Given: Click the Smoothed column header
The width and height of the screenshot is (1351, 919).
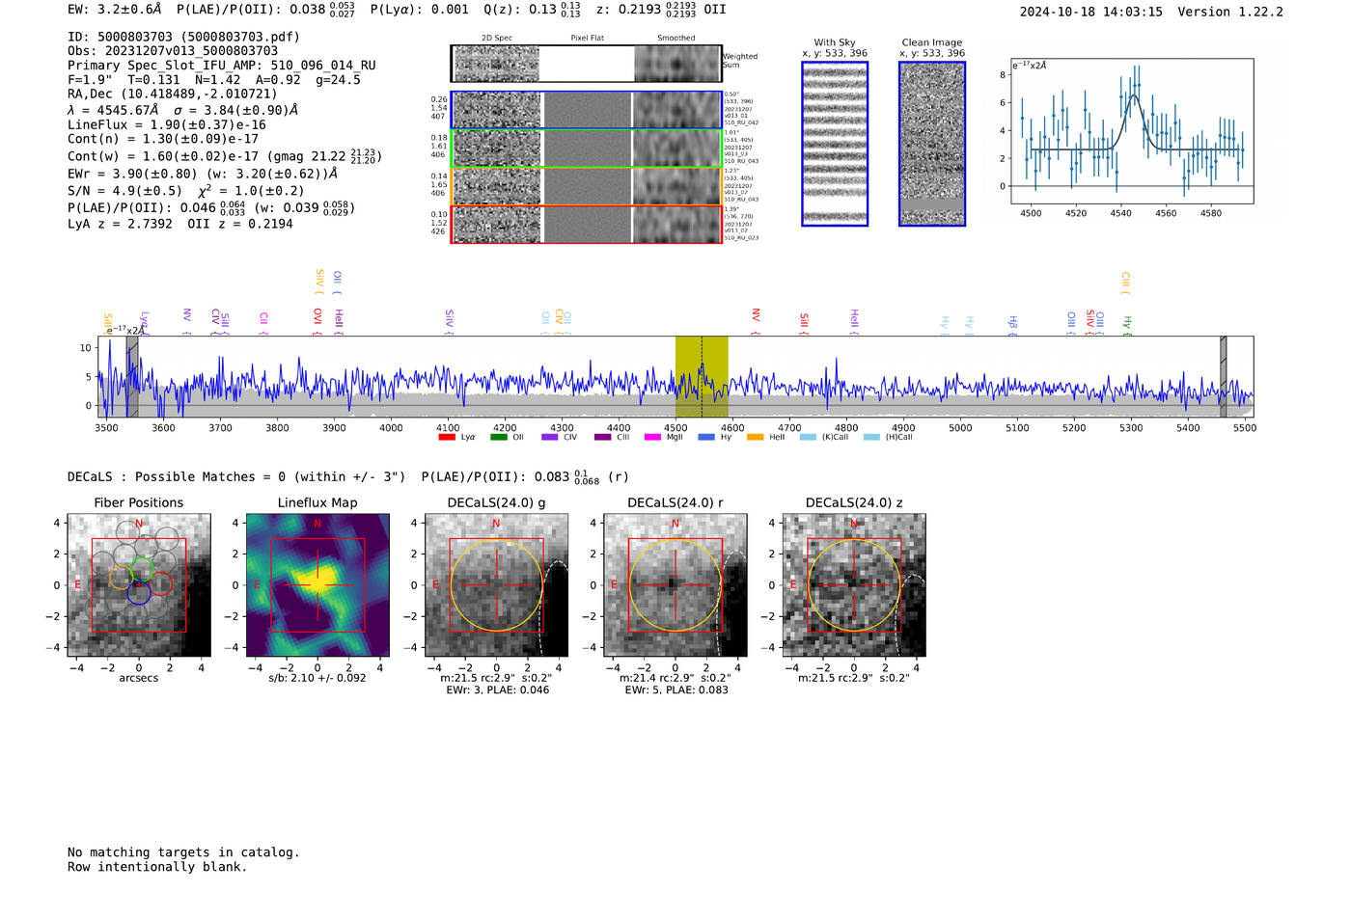Looking at the screenshot, I should pyautogui.click(x=676, y=38).
